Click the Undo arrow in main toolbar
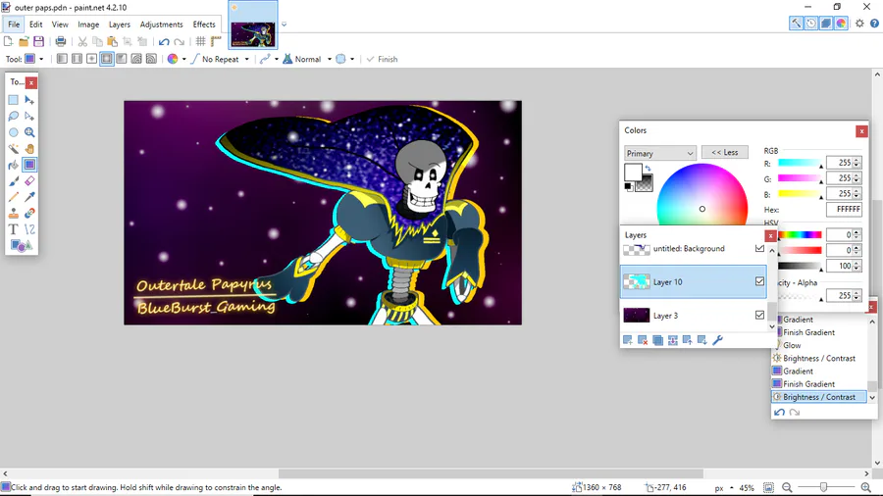This screenshot has width=883, height=496. click(x=164, y=41)
